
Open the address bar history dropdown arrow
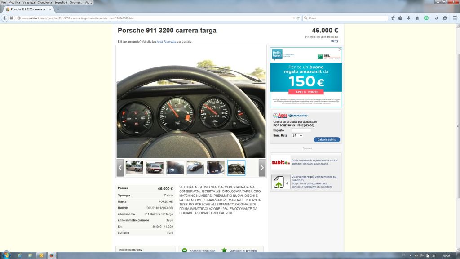click(x=294, y=18)
